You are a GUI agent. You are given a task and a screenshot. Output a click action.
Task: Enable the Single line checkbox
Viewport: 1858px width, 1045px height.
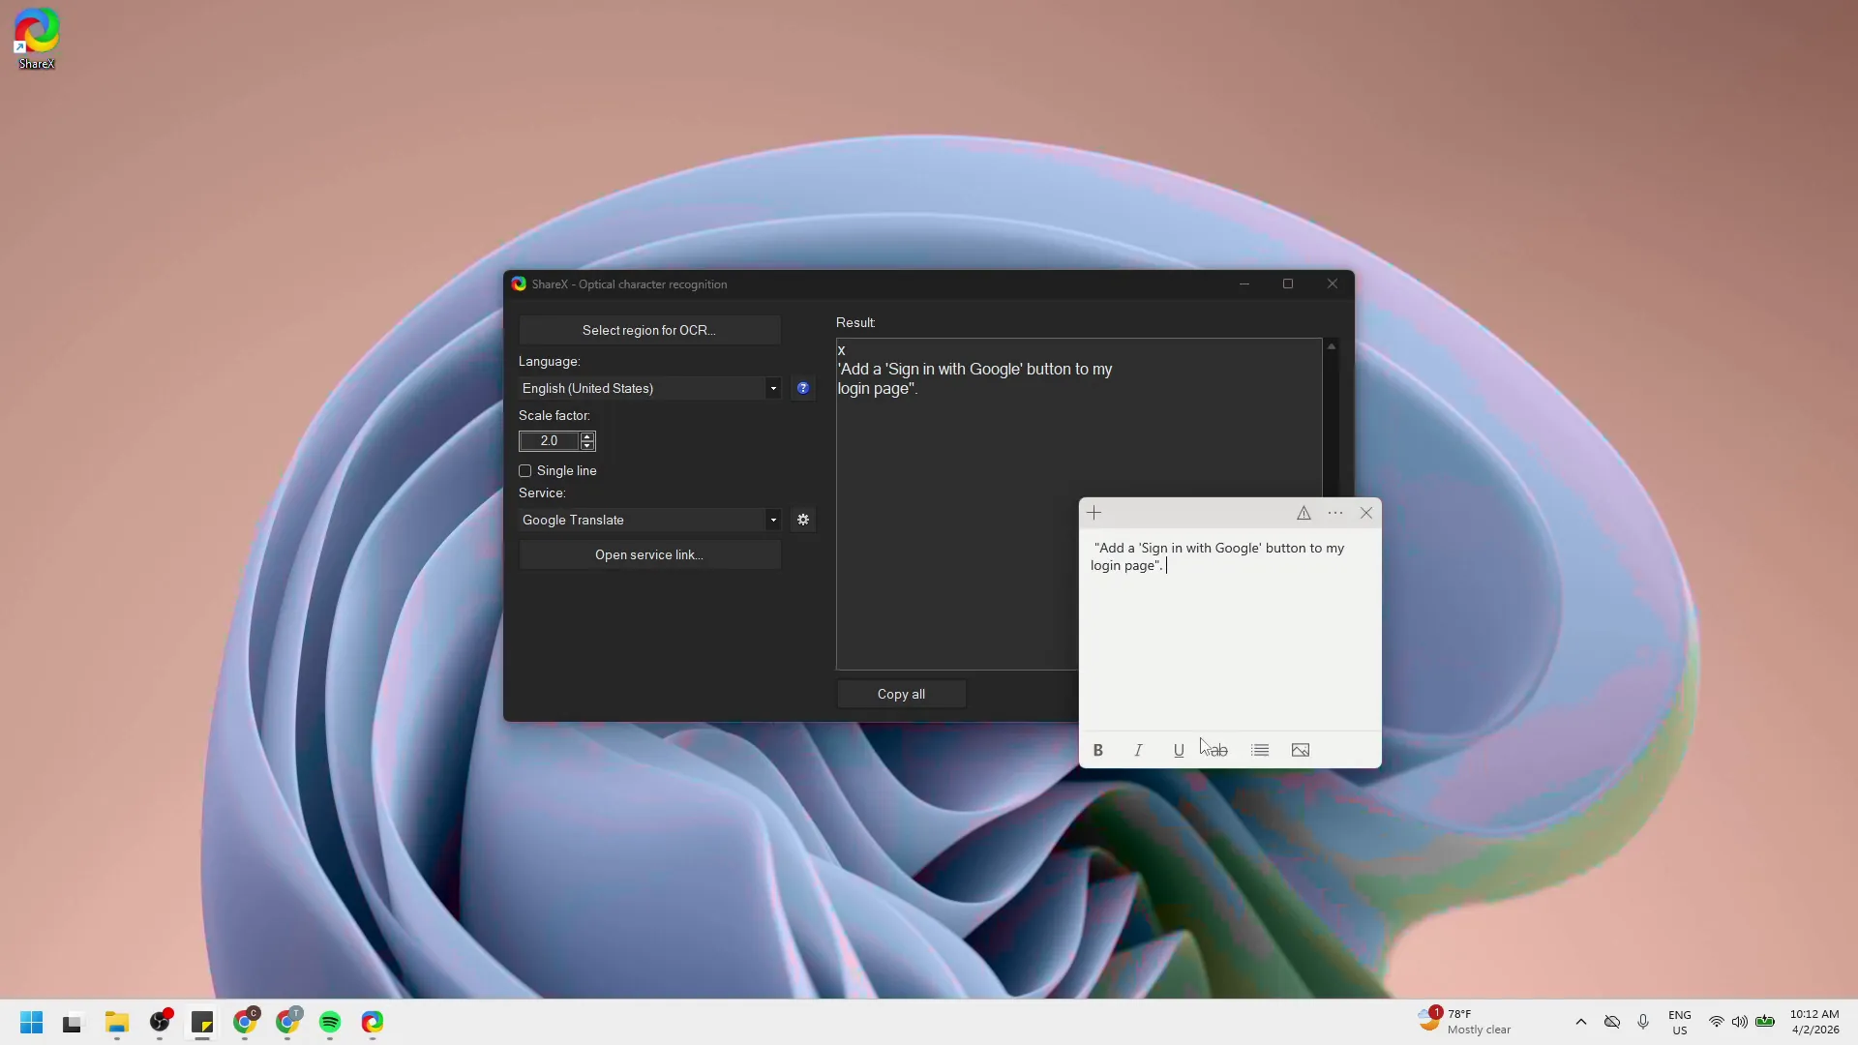pos(525,471)
